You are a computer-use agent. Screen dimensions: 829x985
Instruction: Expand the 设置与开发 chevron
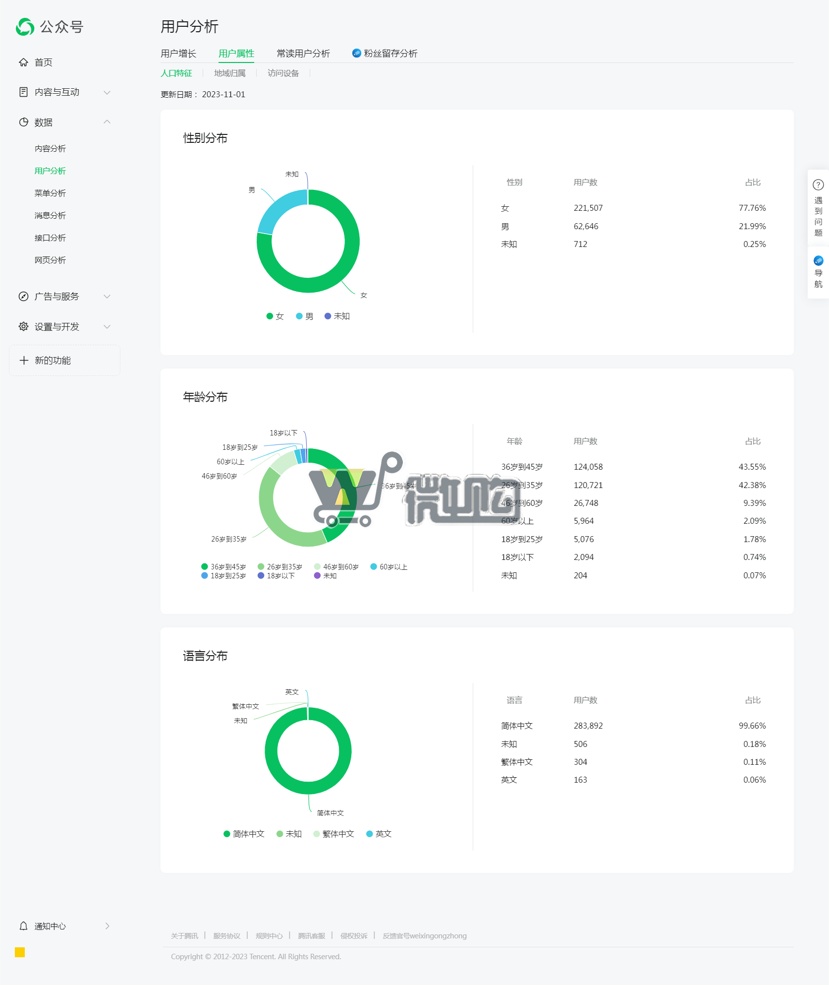[107, 326]
